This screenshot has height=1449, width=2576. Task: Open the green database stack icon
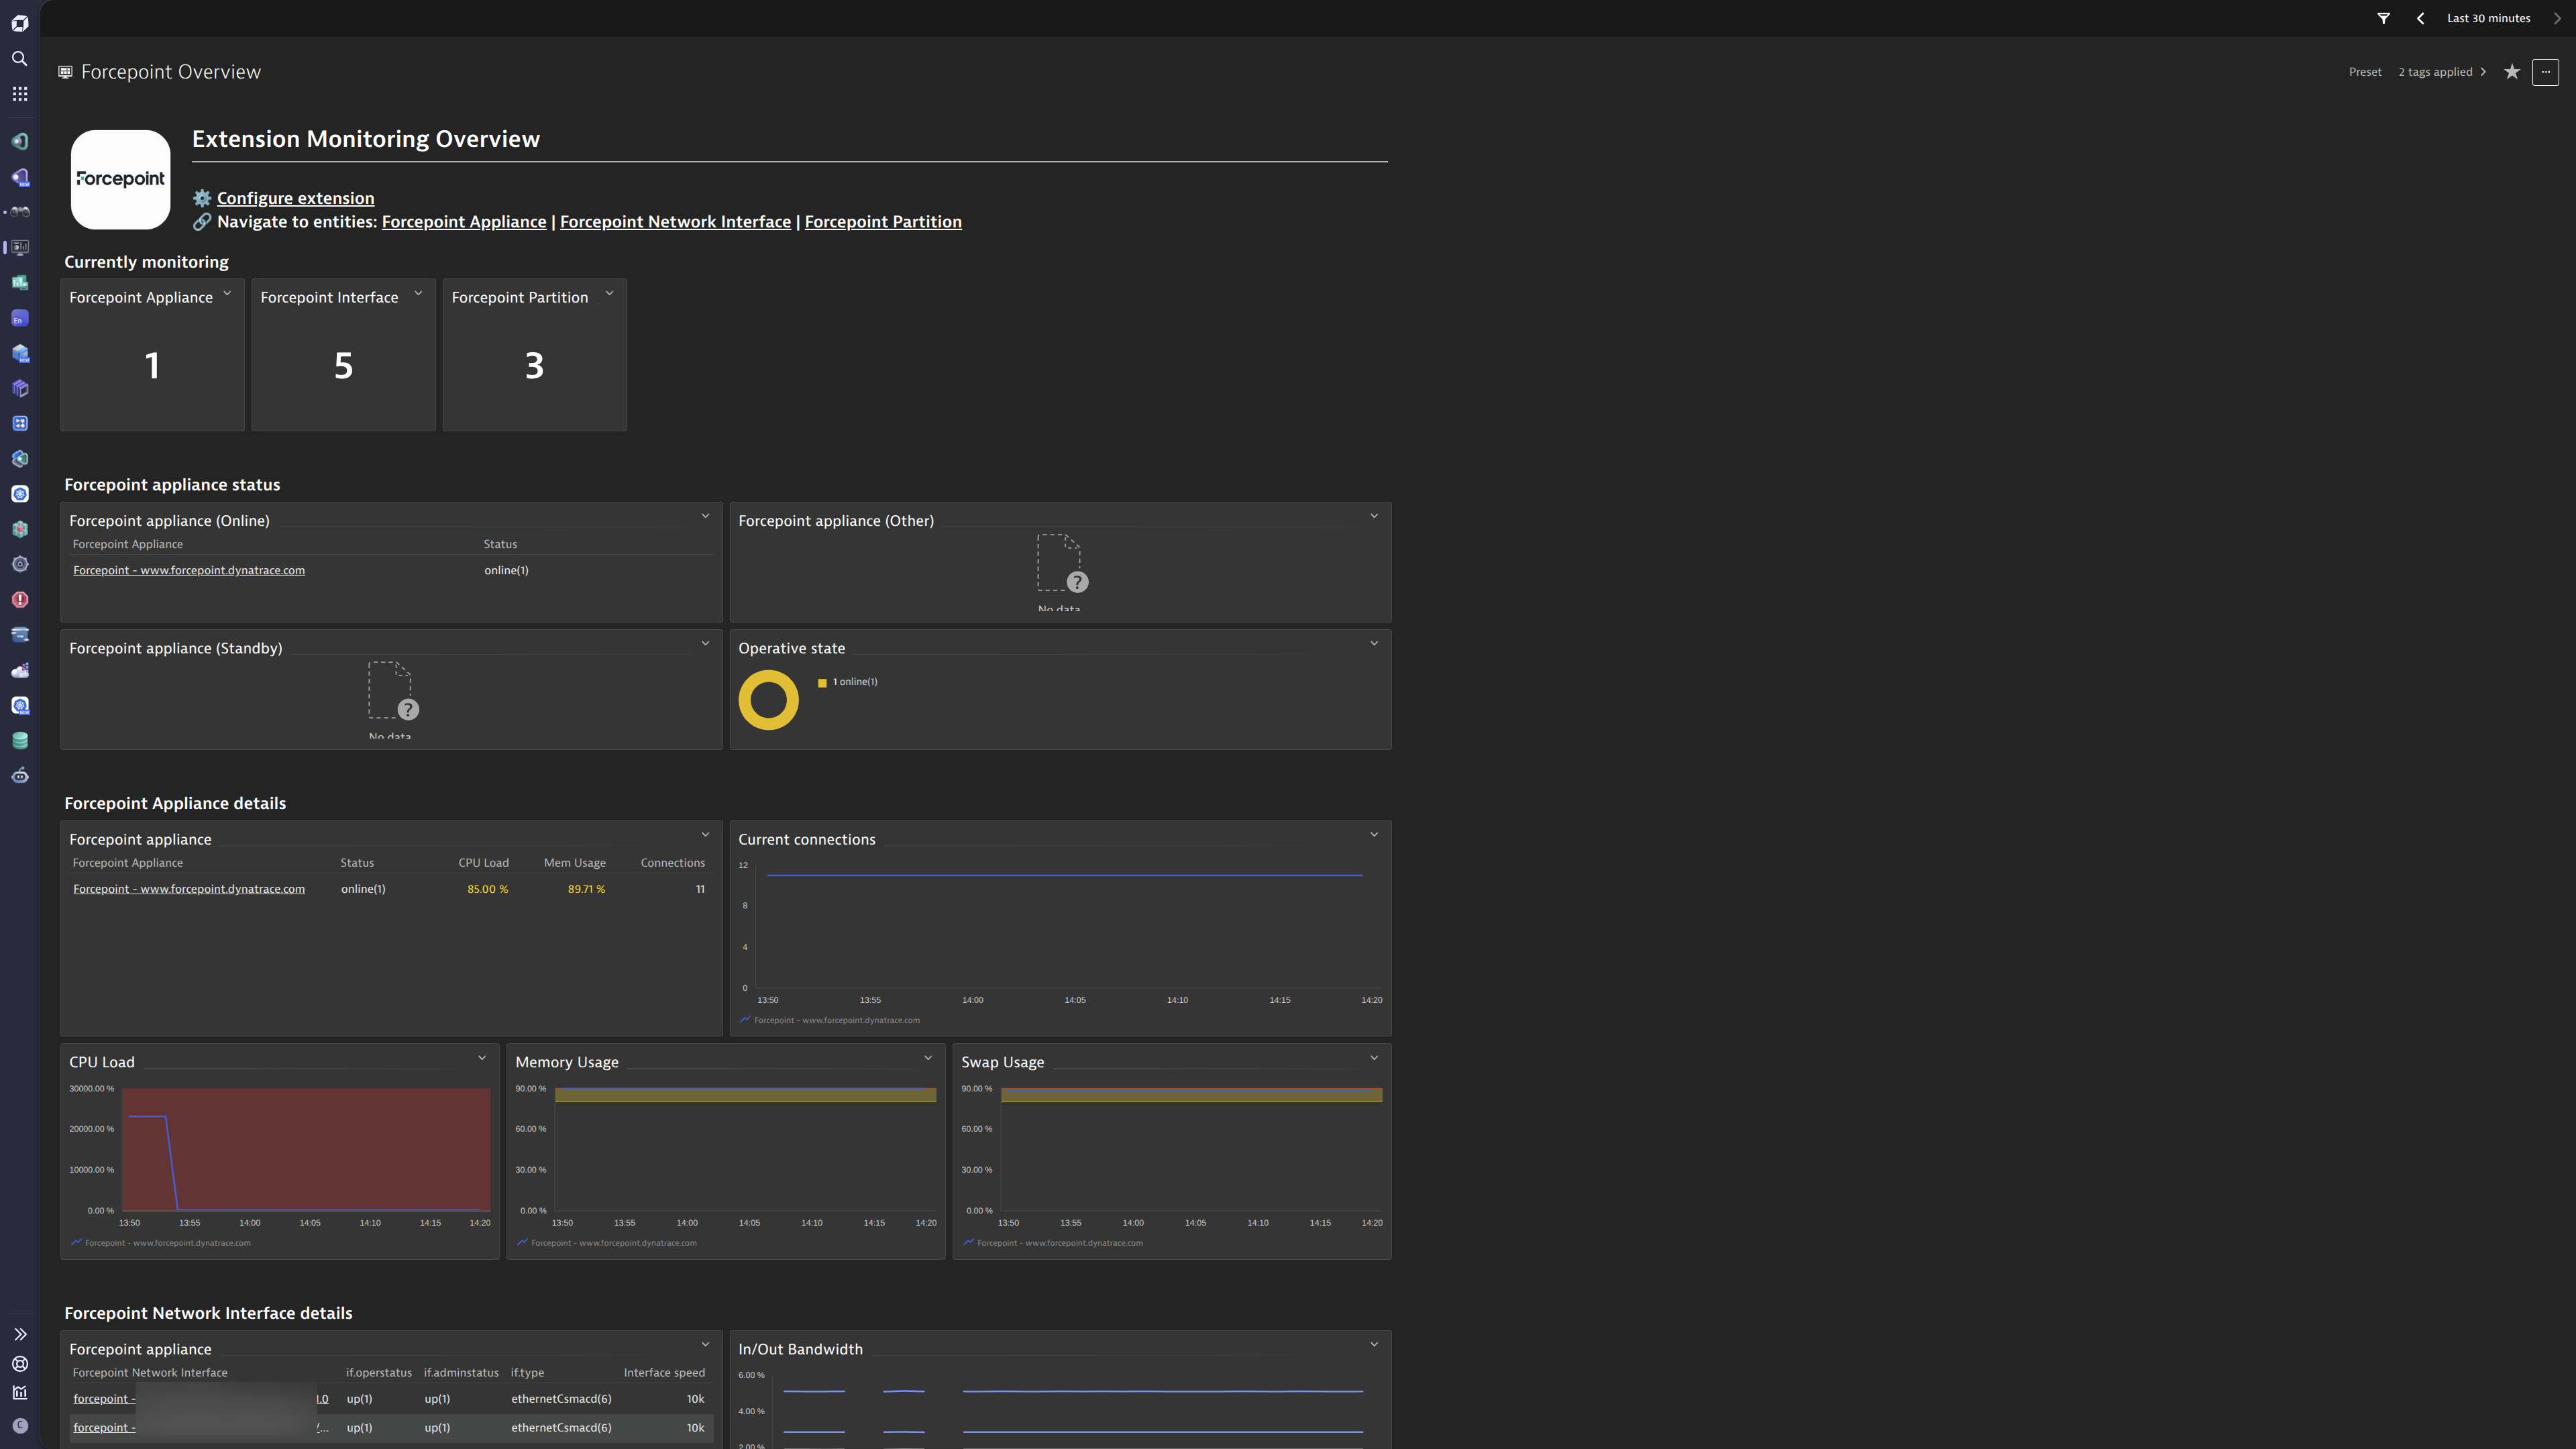point(20,741)
